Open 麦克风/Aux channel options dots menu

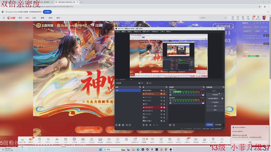(x=170, y=92)
